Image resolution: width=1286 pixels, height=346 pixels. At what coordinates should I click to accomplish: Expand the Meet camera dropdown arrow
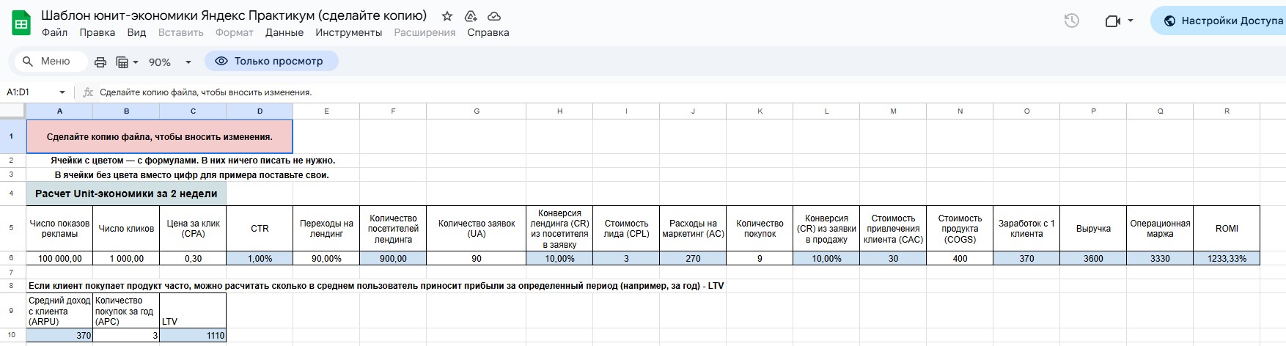click(1131, 21)
